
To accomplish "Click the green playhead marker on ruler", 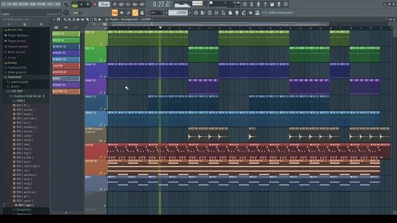I will pos(160,27).
